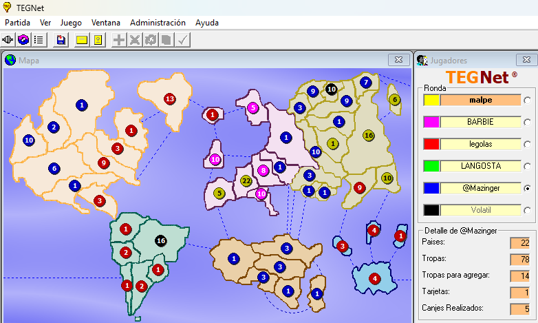Click the connect plug toolbar icon
Image resolution: width=538 pixels, height=323 pixels.
(x=9, y=40)
